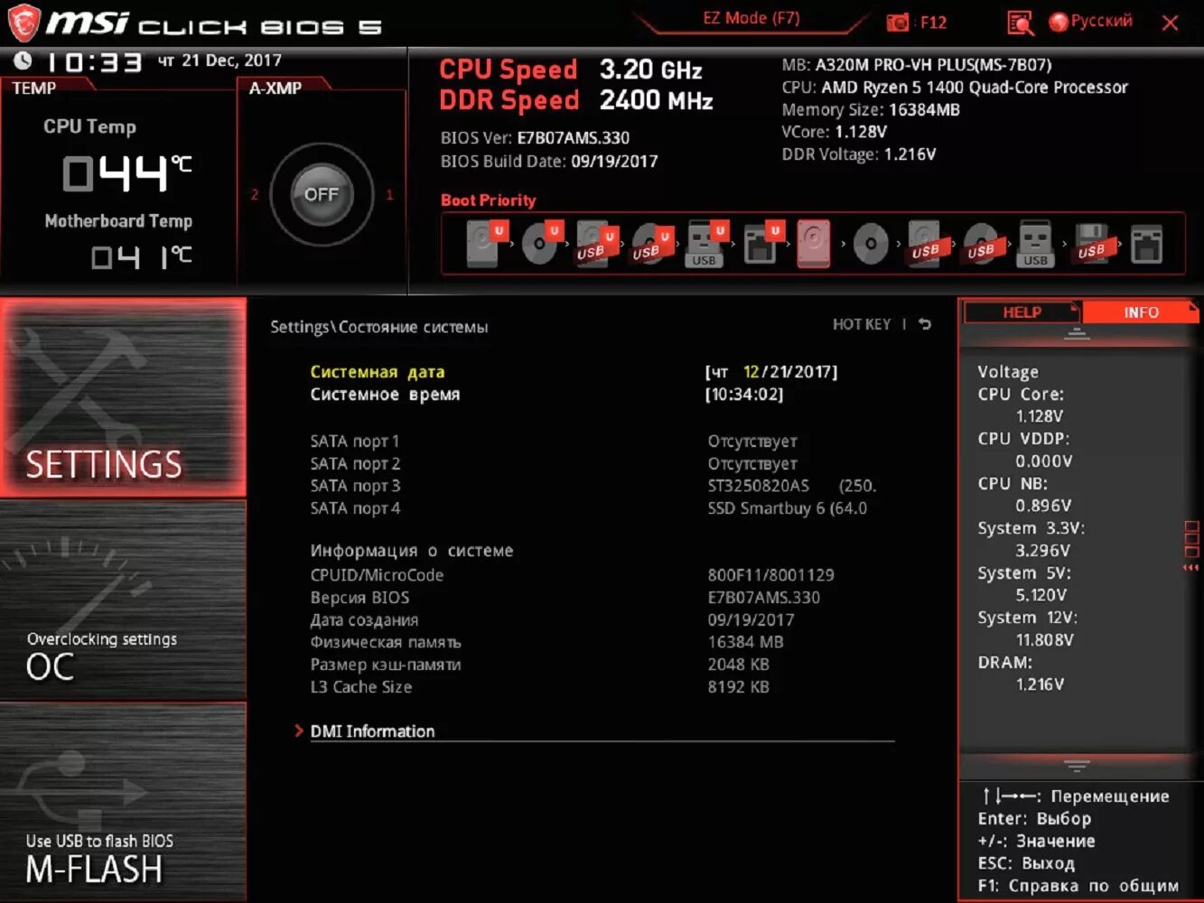Click the CPU Temp 044°C readout
Screen dimensions: 1204x903
(x=126, y=172)
